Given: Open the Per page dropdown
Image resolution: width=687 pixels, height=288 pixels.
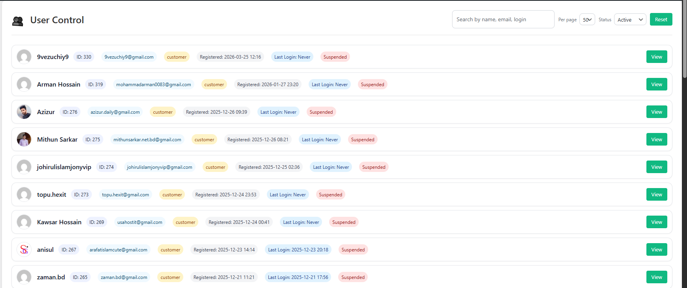Looking at the screenshot, I should (x=587, y=20).
